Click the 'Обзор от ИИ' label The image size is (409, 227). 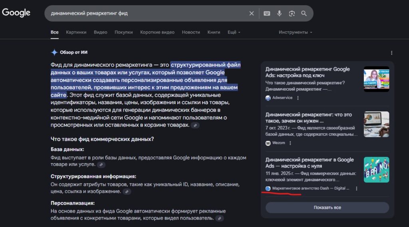(73, 52)
